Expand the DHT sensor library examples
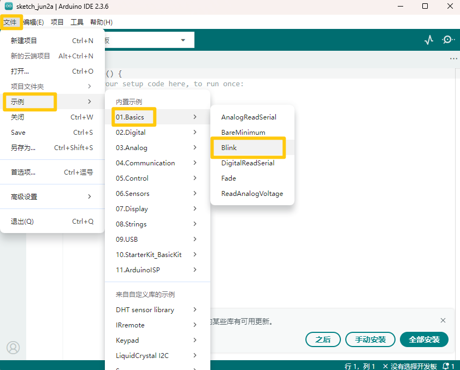The width and height of the screenshot is (460, 370). point(157,309)
